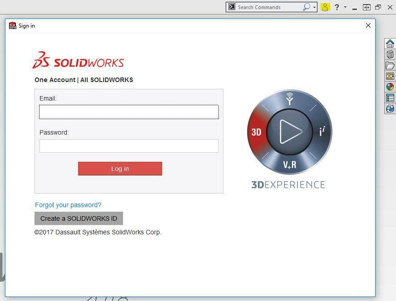Image resolution: width=396 pixels, height=301 pixels.
Task: Click Create a SOLIDWORKS ID button
Action: coord(79,218)
